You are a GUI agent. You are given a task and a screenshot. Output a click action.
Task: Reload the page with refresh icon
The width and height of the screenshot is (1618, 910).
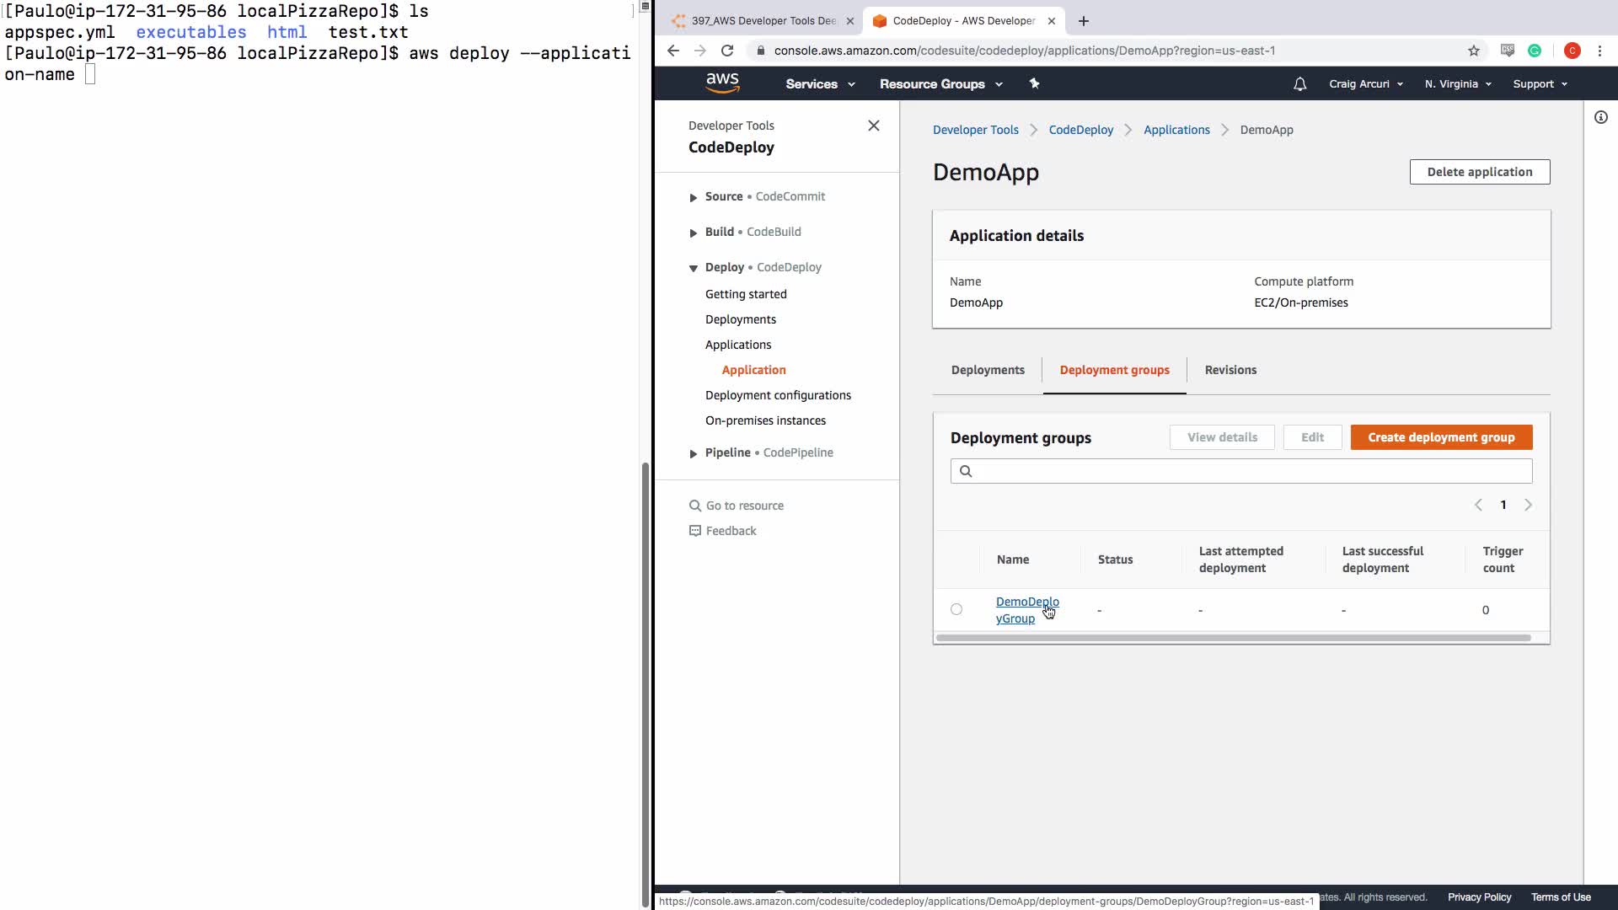pyautogui.click(x=727, y=51)
